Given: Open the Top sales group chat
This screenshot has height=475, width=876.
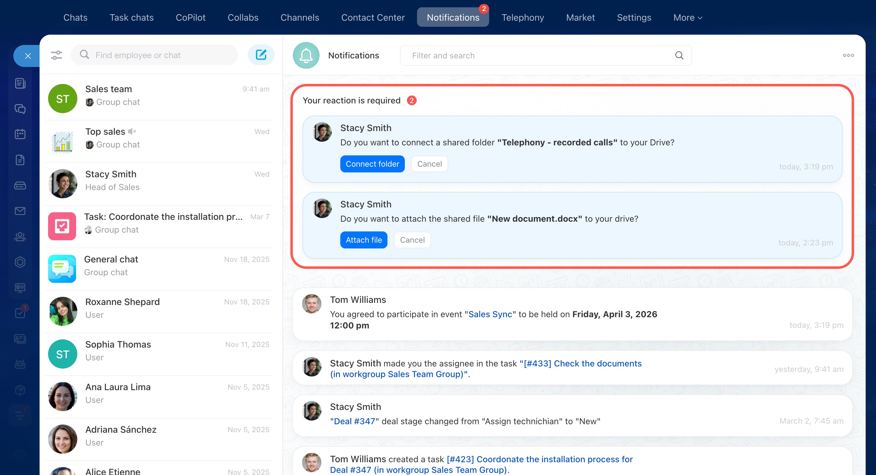Looking at the screenshot, I should 160,138.
